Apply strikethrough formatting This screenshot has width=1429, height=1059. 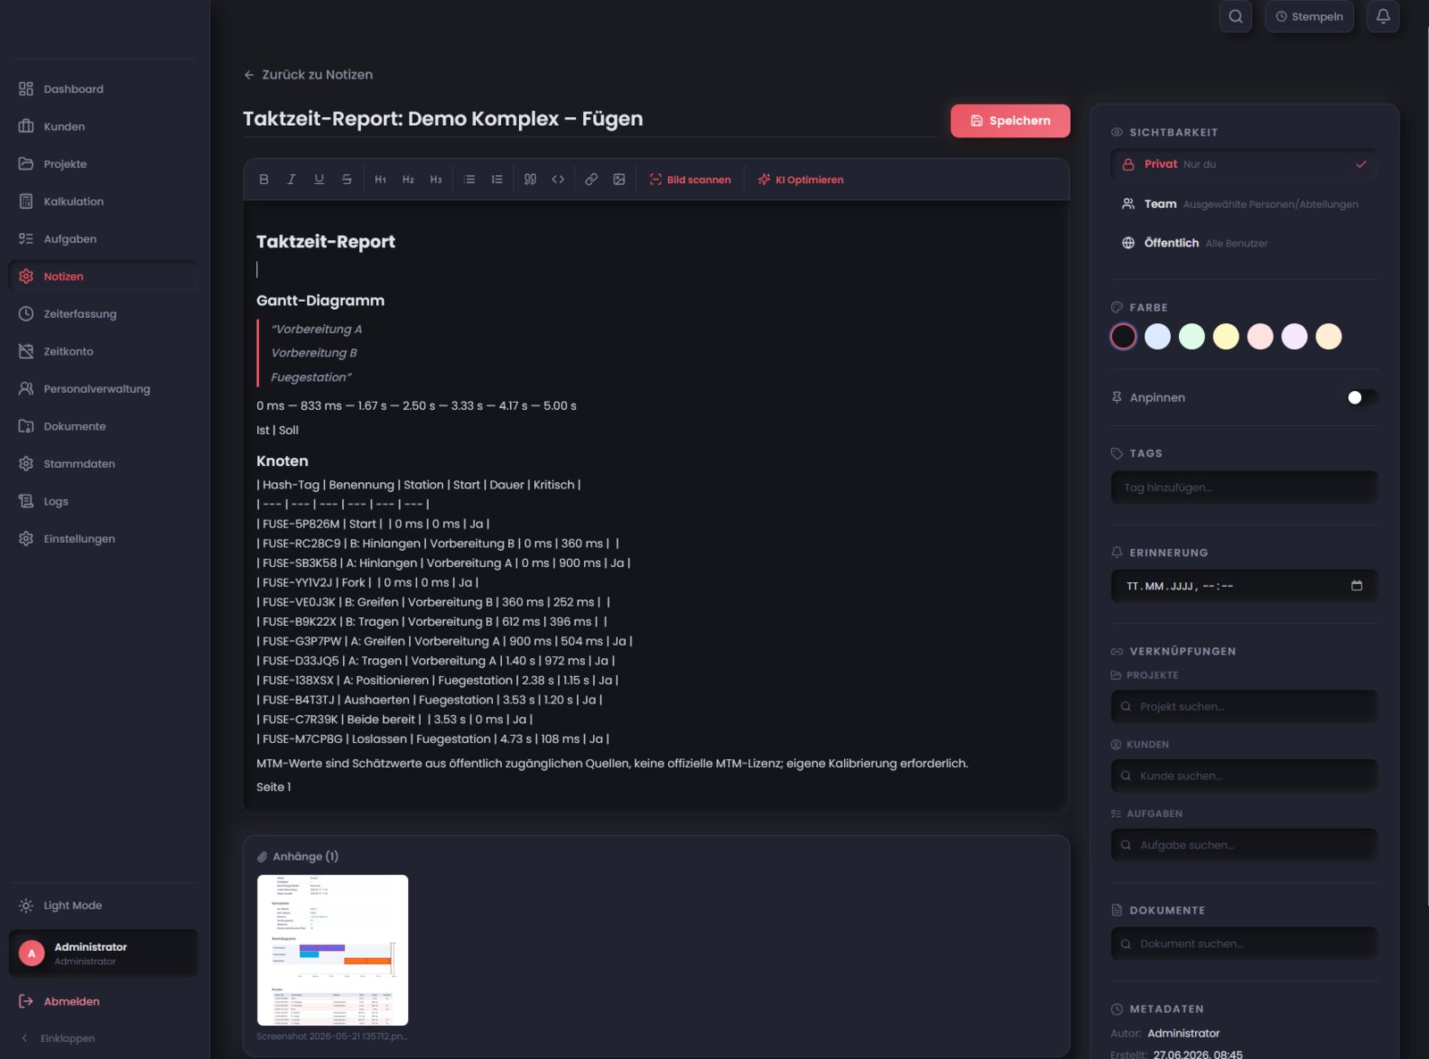pos(347,179)
